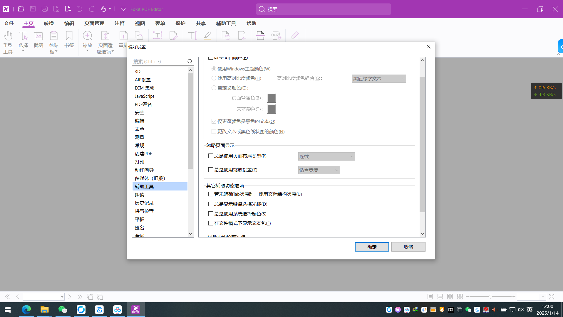Click the 取消 button
The image size is (563, 317).
(408, 247)
